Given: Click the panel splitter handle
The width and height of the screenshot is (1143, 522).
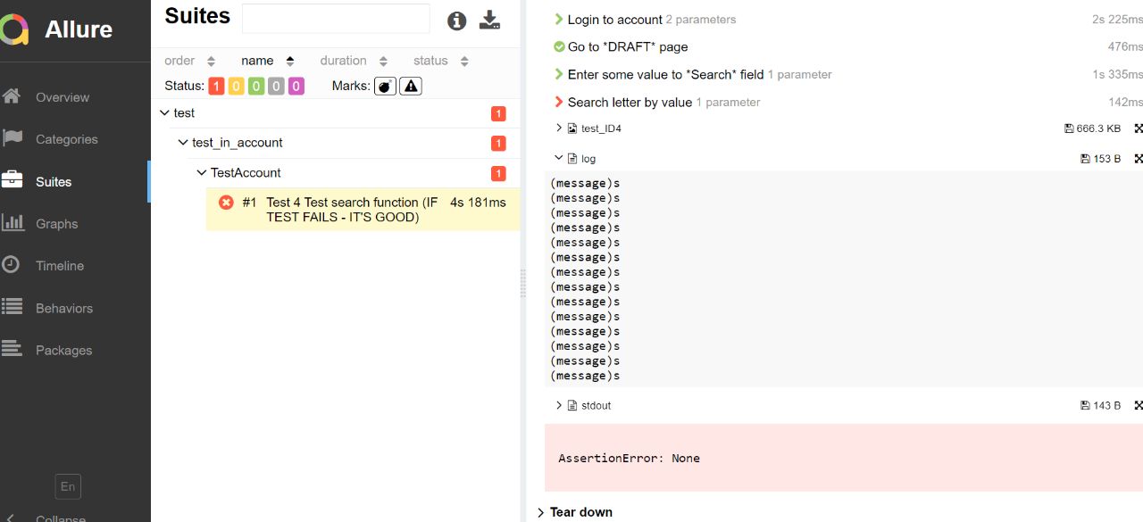Looking at the screenshot, I should click(522, 283).
